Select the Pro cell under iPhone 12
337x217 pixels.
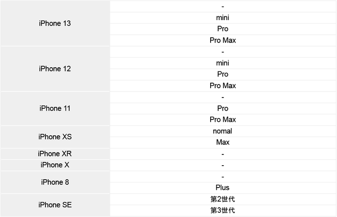click(223, 74)
